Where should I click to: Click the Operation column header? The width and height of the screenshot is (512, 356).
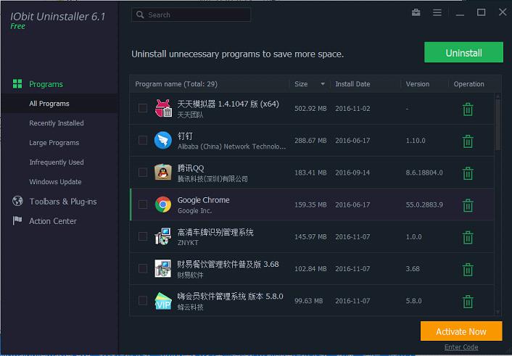coord(469,84)
